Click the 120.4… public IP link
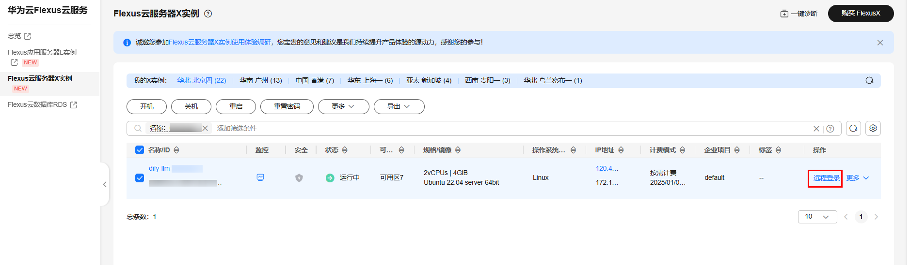Screen dimensions: 910x265 (x=607, y=168)
